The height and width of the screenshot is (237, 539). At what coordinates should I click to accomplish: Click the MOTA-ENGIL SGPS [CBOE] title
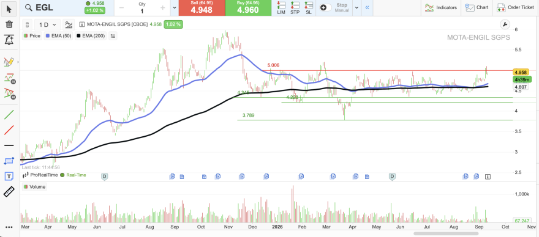tap(117, 24)
